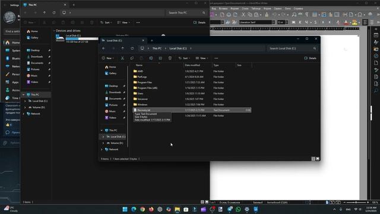Viewport: 380px width, 214px height.
Task: Adjust zoom slider in LibreOffice Writer status bar
Action: (356, 202)
